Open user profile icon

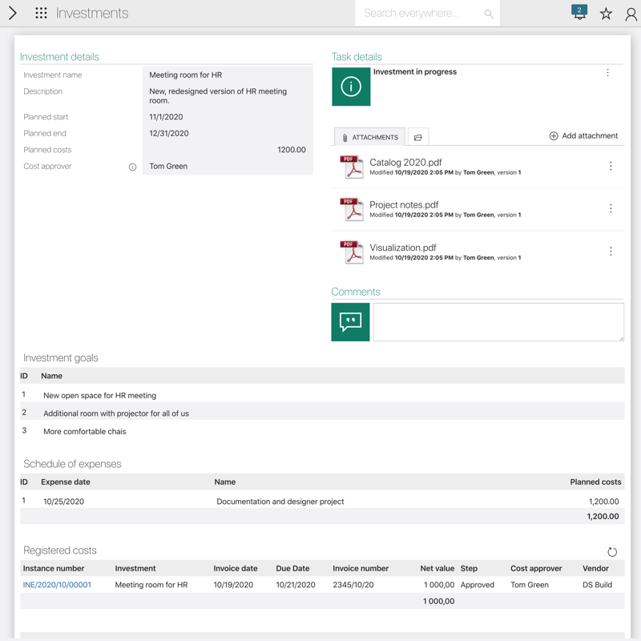coord(631,14)
